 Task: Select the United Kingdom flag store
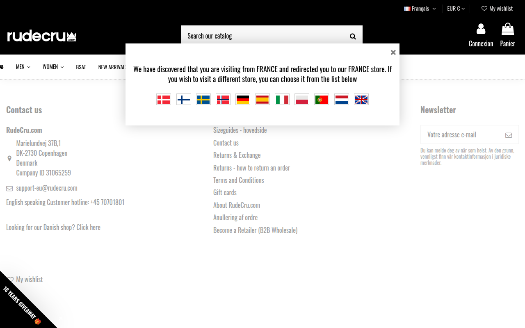pos(361,99)
